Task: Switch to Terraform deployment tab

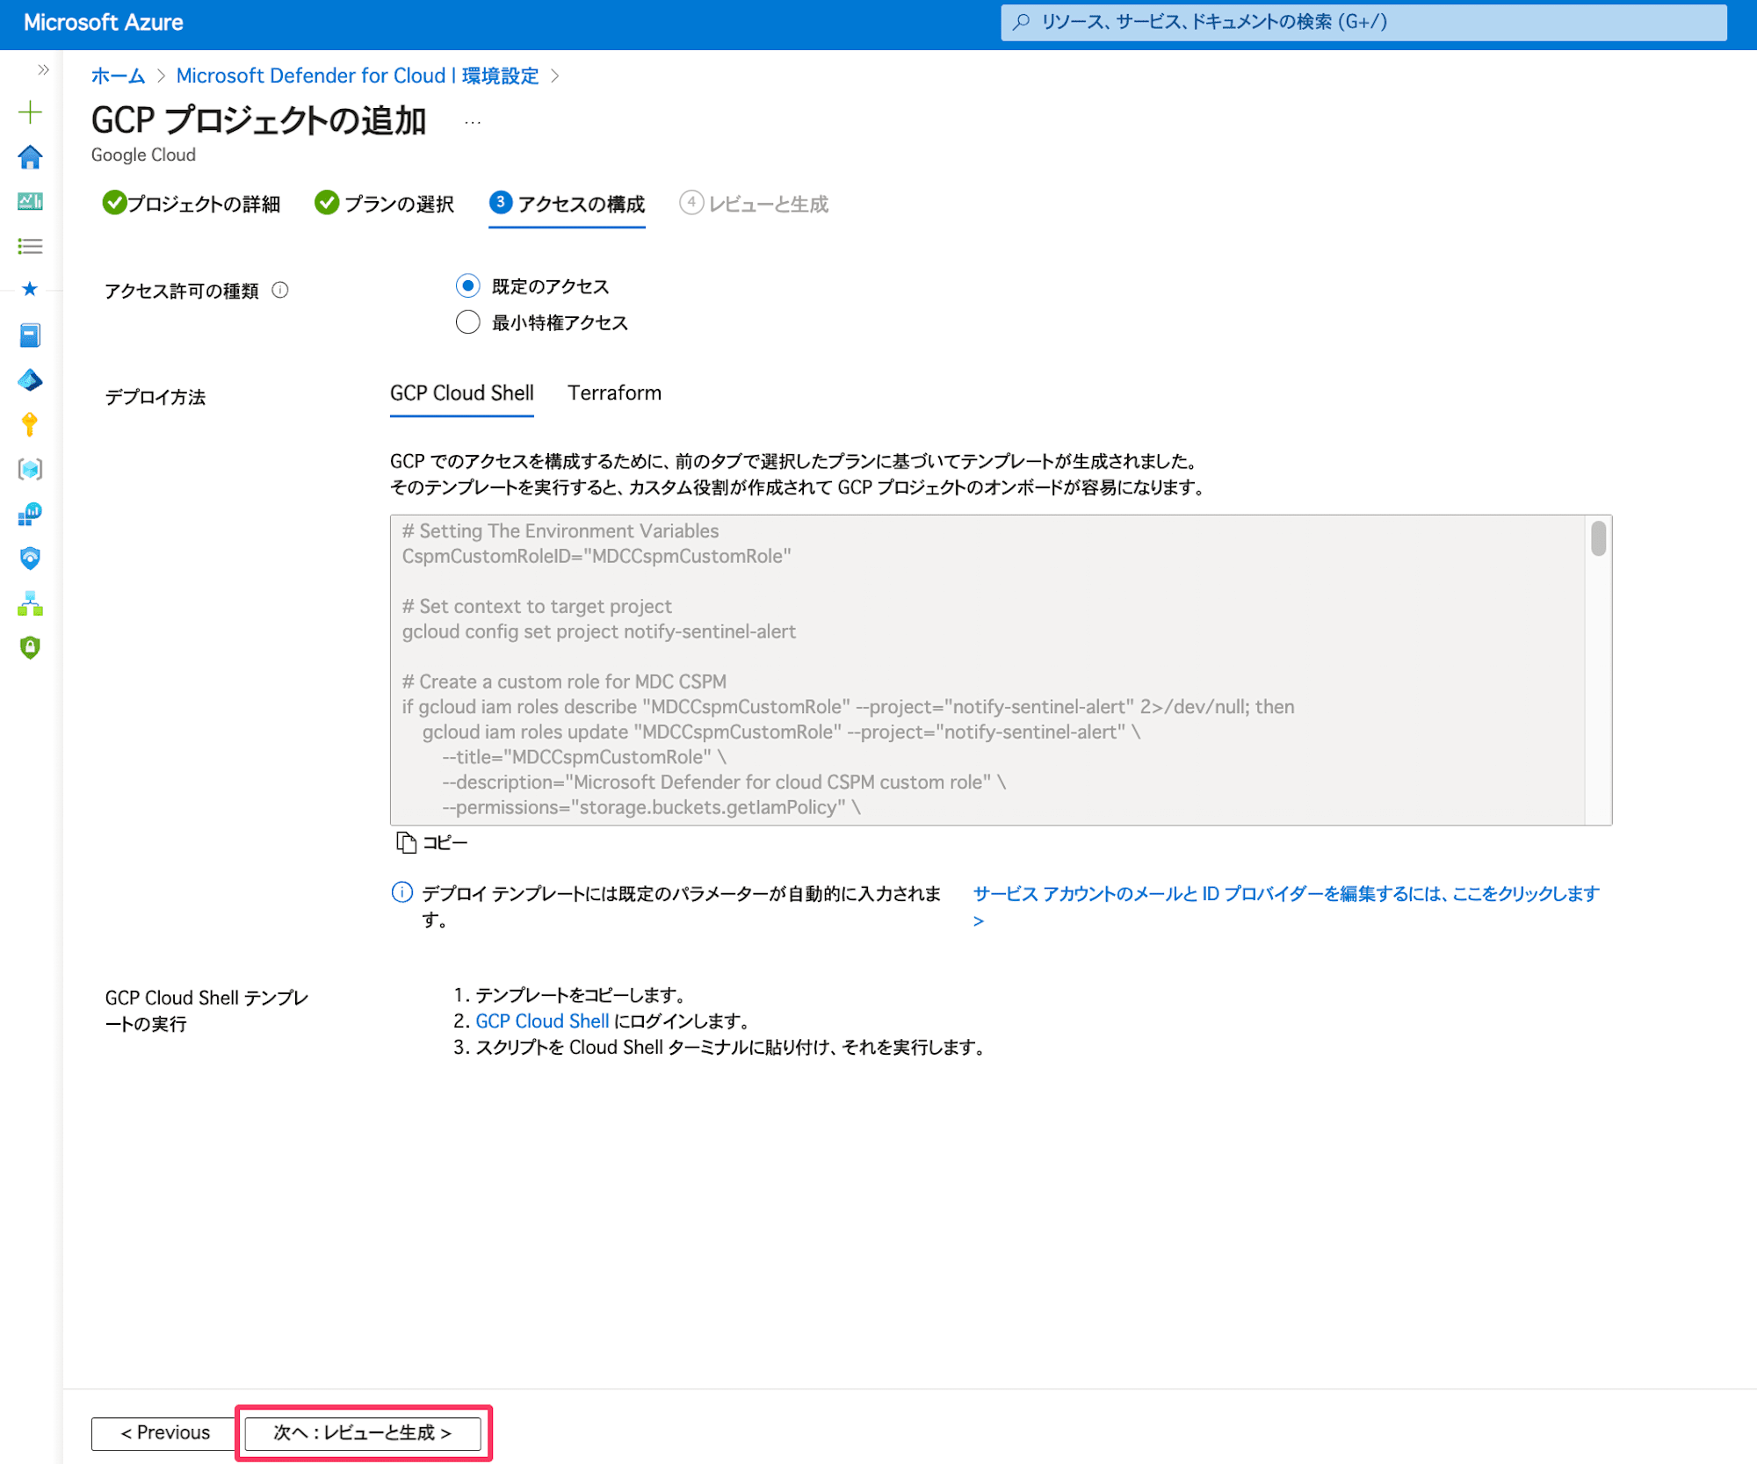Action: (614, 393)
